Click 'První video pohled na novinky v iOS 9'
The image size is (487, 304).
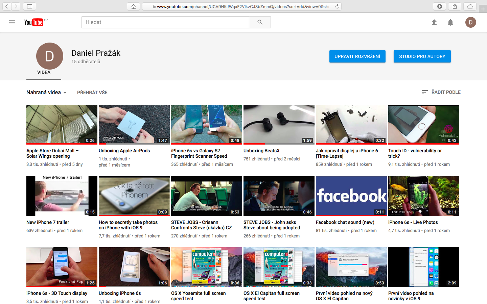pos(411,296)
